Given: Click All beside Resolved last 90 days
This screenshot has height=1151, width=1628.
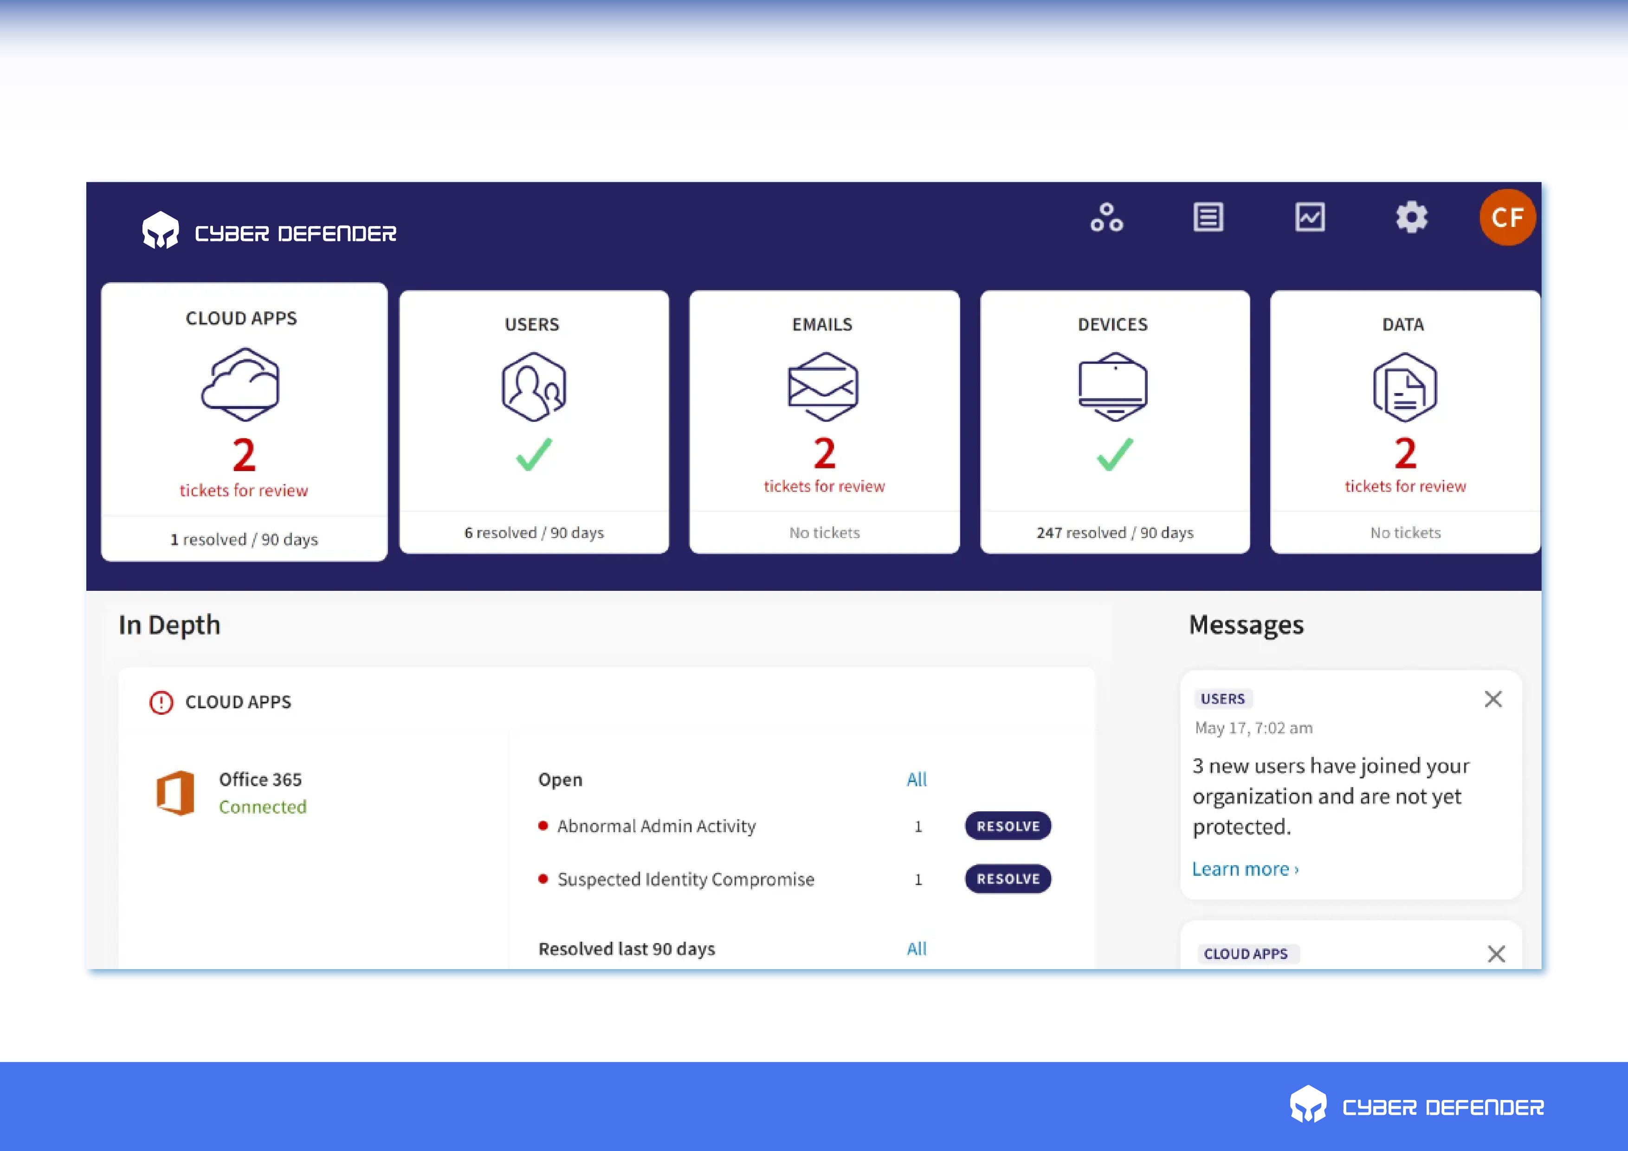Looking at the screenshot, I should click(x=917, y=948).
